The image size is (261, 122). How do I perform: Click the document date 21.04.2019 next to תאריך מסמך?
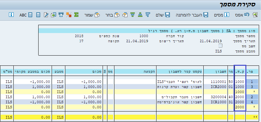pyautogui.click(x=211, y=41)
